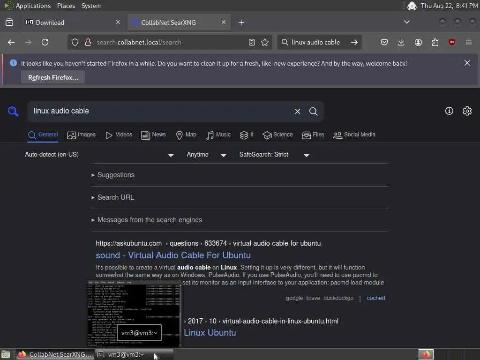Screen dimensions: 480x360
Task: Switch to the Science category
Action: coord(277,135)
